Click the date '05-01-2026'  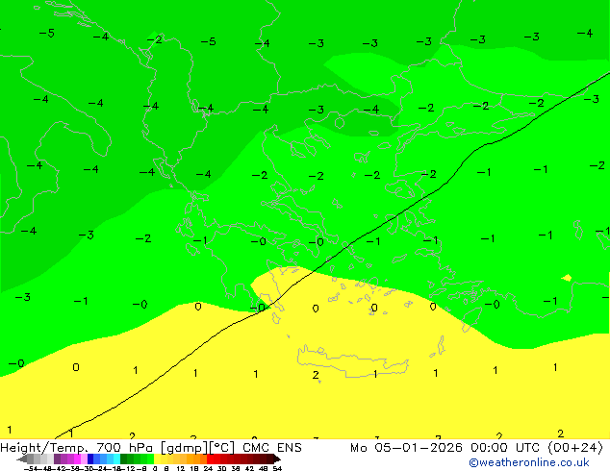click(419, 448)
